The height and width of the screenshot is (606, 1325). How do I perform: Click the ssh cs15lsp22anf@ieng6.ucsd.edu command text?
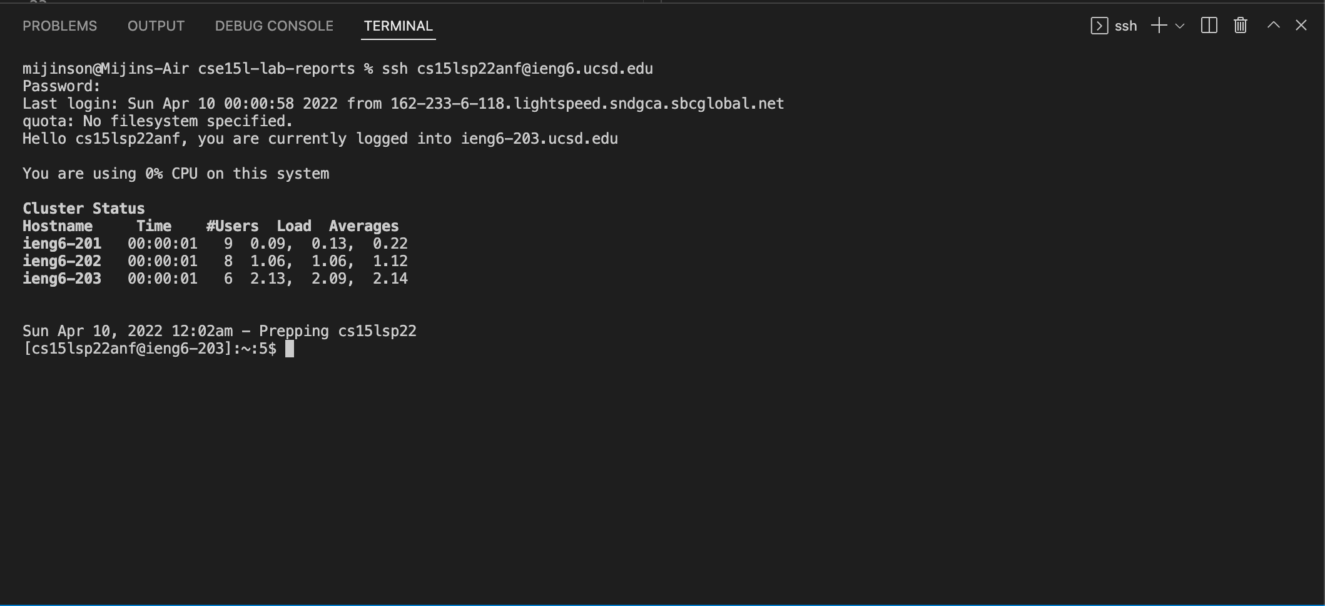[517, 69]
